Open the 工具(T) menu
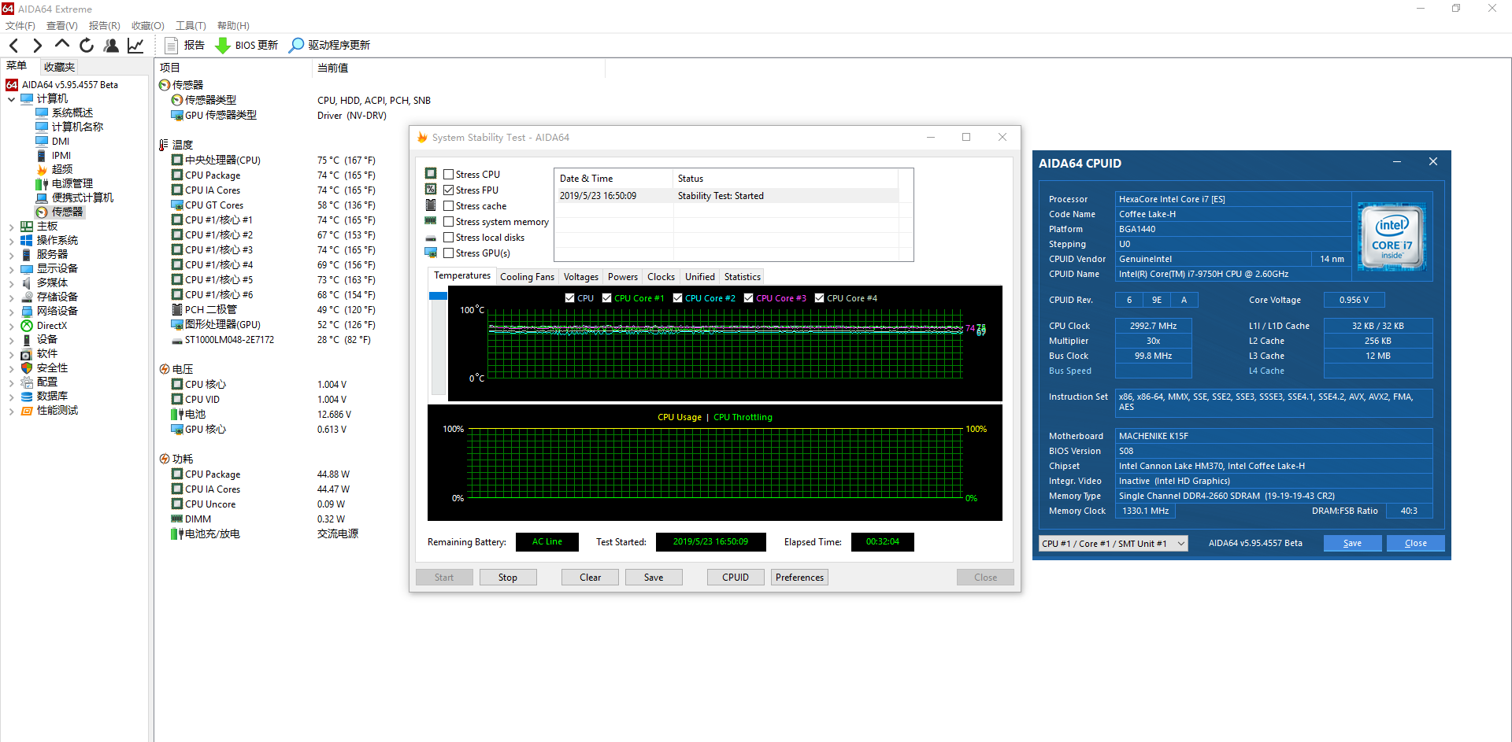The height and width of the screenshot is (742, 1512). coord(191,26)
